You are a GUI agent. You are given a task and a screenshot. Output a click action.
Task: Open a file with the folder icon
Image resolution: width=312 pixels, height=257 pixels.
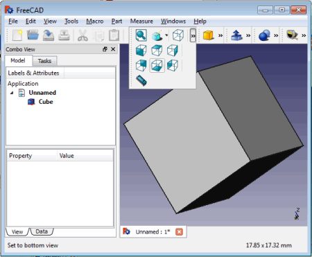pyautogui.click(x=33, y=35)
